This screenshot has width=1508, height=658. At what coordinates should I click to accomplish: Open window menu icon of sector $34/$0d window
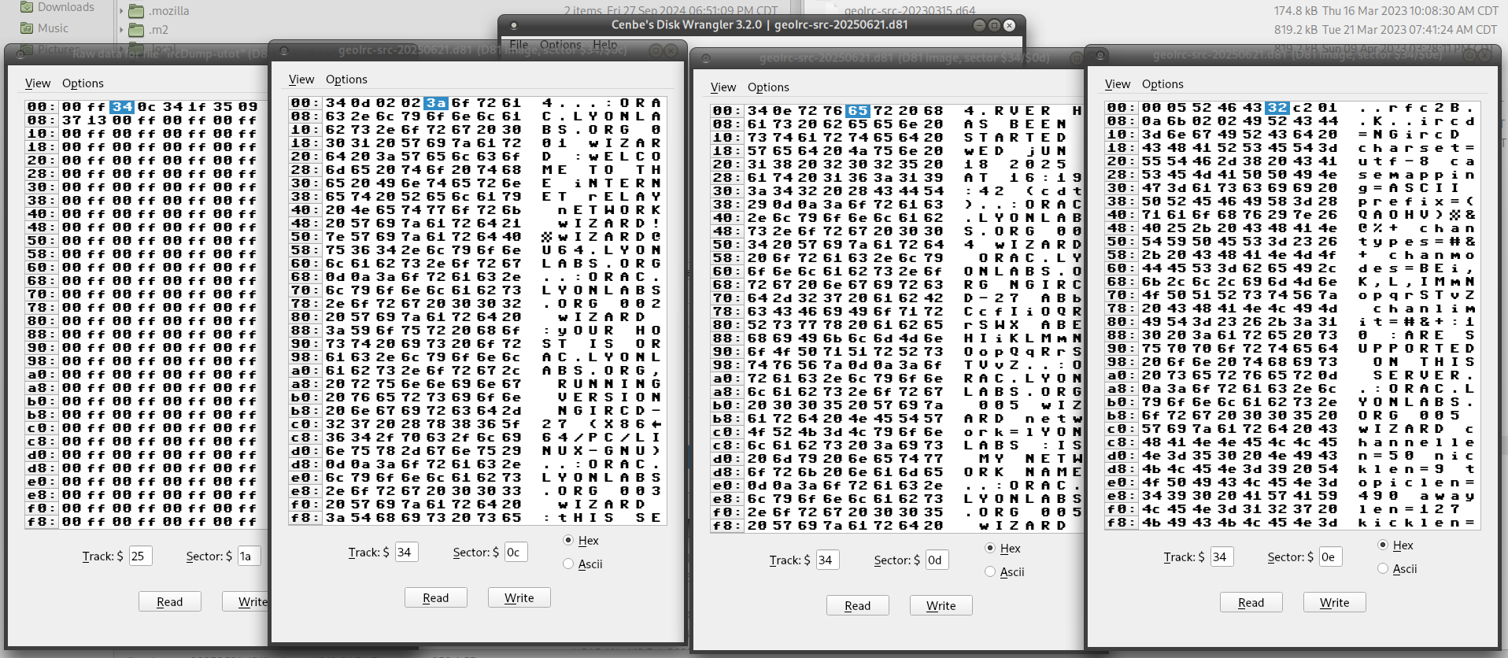[706, 58]
